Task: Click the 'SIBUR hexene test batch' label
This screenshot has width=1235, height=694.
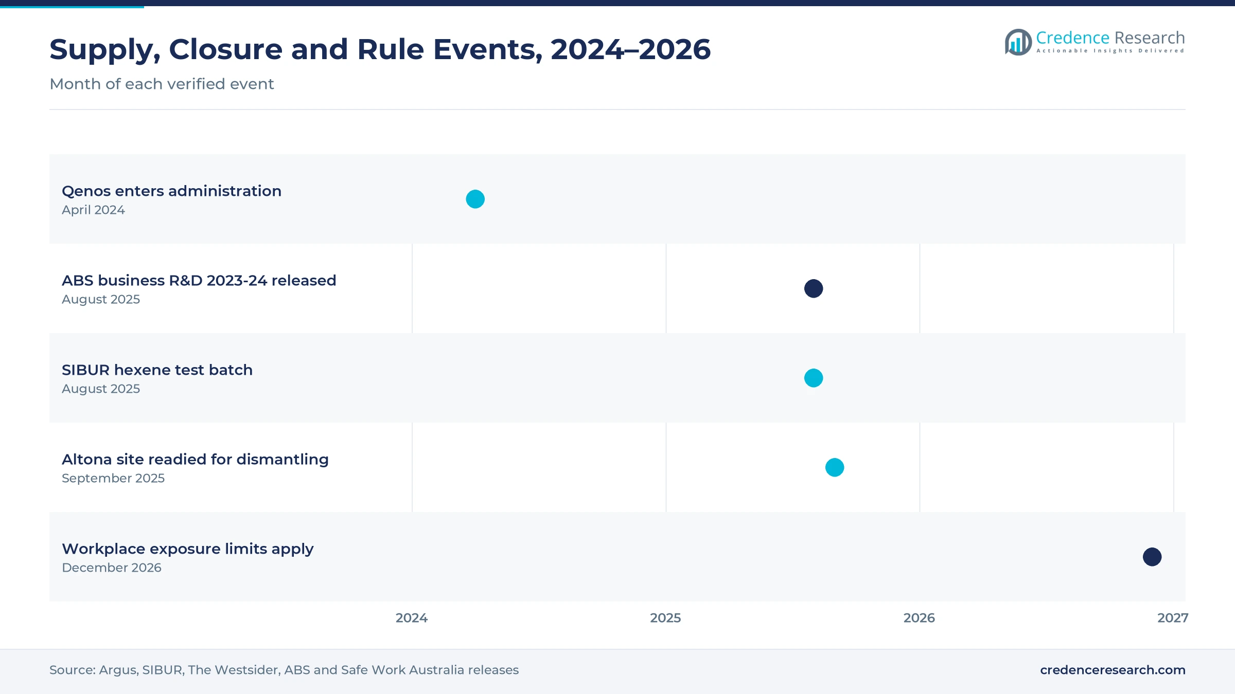Action: point(157,370)
